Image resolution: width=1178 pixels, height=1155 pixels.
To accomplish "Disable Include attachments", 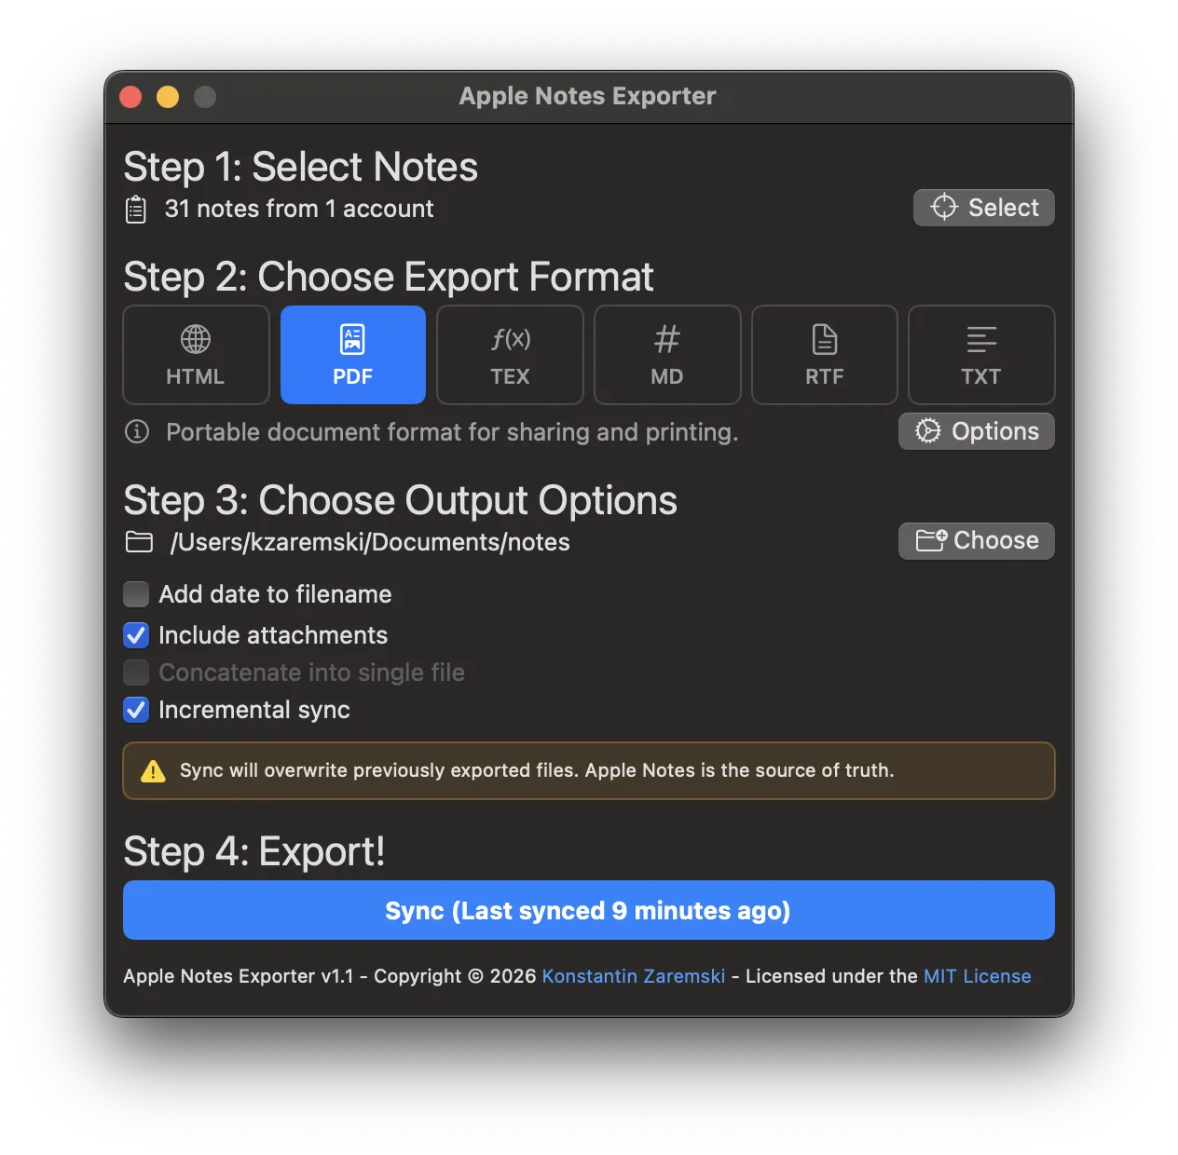I will pos(135,635).
